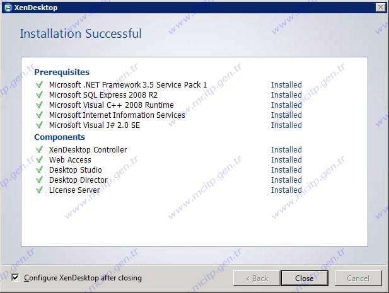Click Installed status for Desktop Director
The width and height of the screenshot is (389, 293).
pyautogui.click(x=286, y=180)
